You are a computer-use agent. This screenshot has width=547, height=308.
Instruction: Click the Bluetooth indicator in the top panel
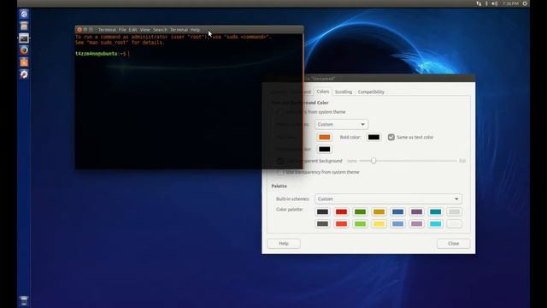tap(486, 3)
